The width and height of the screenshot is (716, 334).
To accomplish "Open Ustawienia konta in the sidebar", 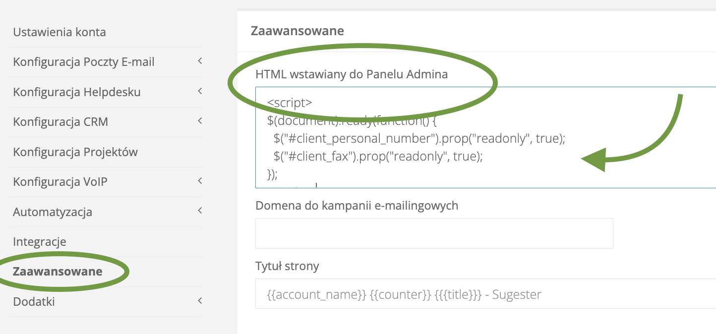I will coord(60,33).
